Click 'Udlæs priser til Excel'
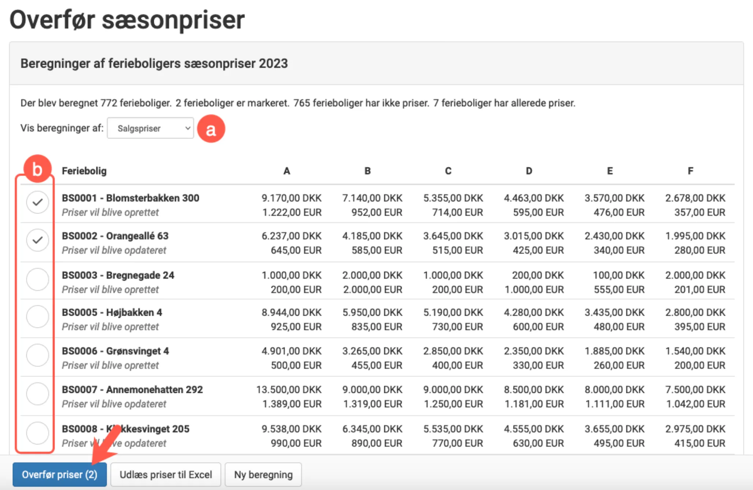 [x=166, y=474]
